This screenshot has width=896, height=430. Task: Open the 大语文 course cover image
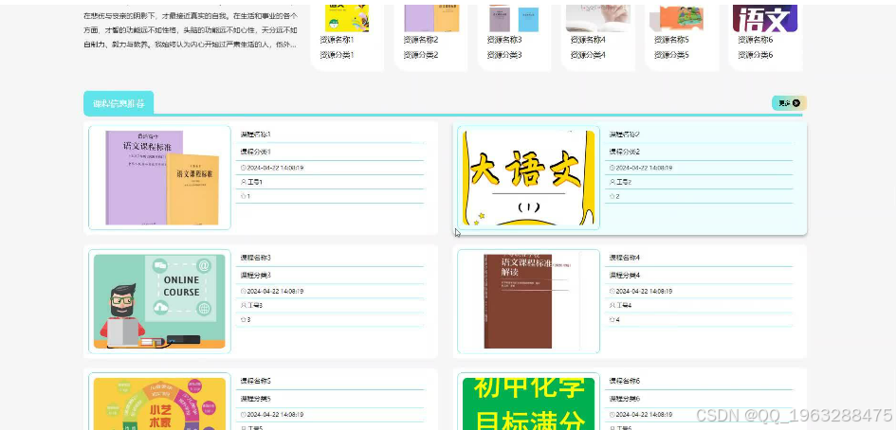pyautogui.click(x=528, y=178)
